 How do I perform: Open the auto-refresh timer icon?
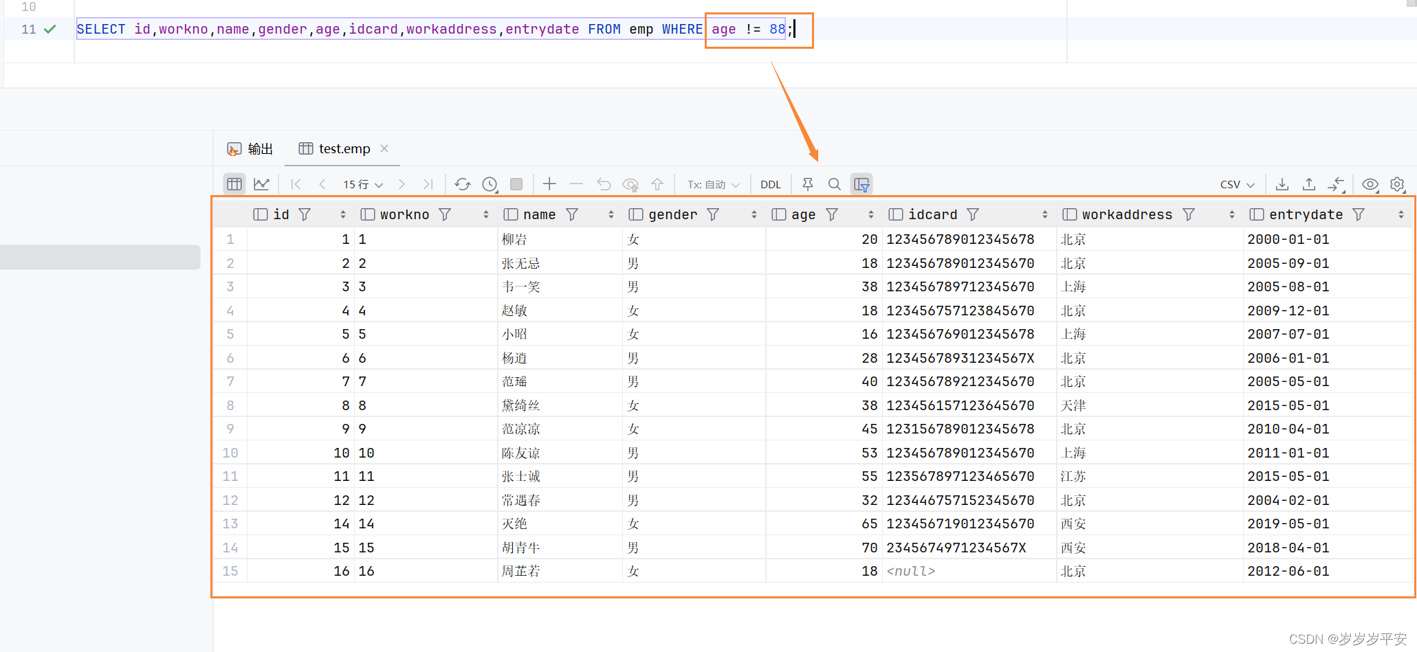490,184
